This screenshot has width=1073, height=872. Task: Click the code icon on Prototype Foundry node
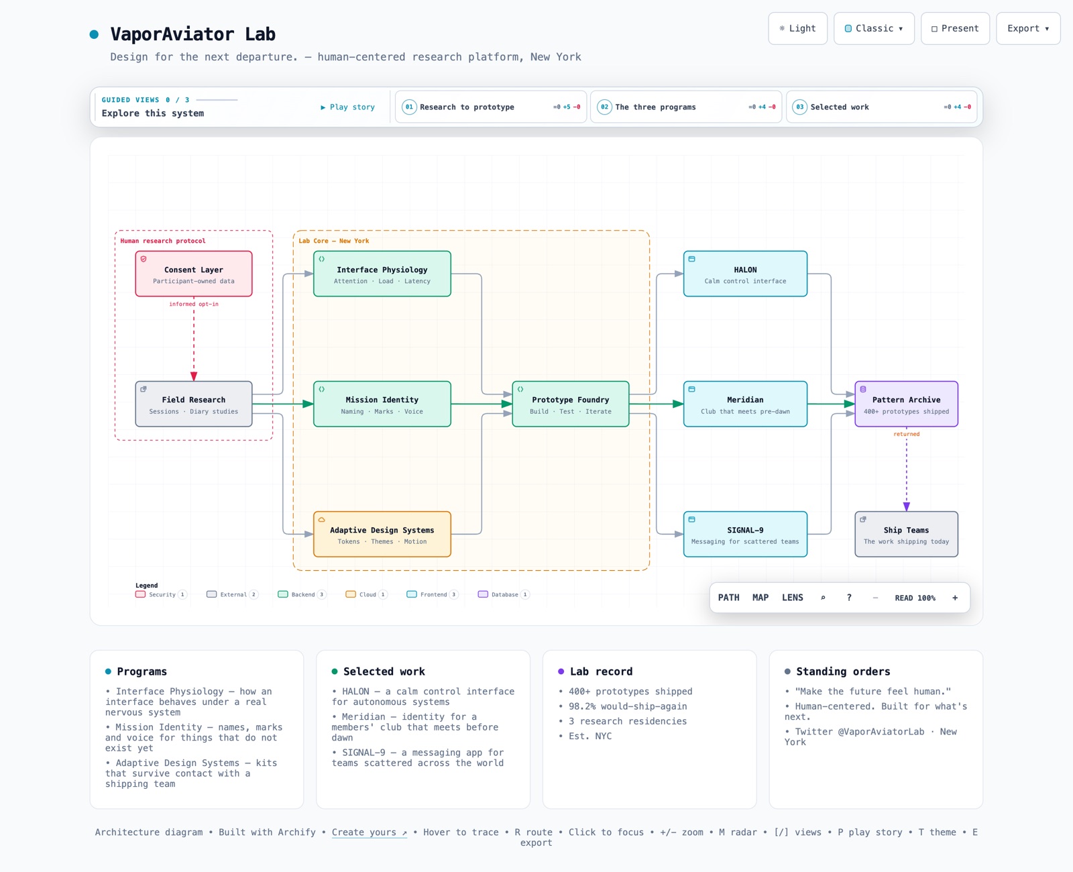520,389
